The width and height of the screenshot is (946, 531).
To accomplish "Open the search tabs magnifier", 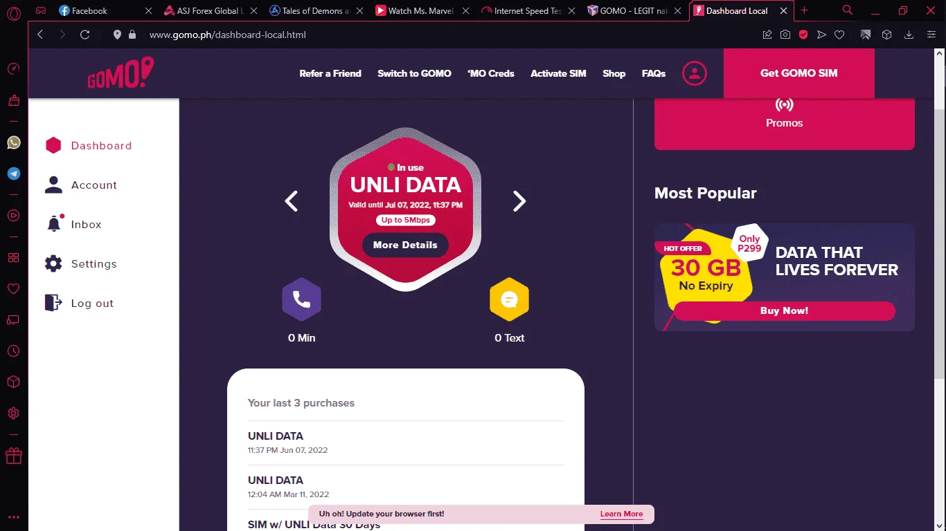I will pos(848,10).
